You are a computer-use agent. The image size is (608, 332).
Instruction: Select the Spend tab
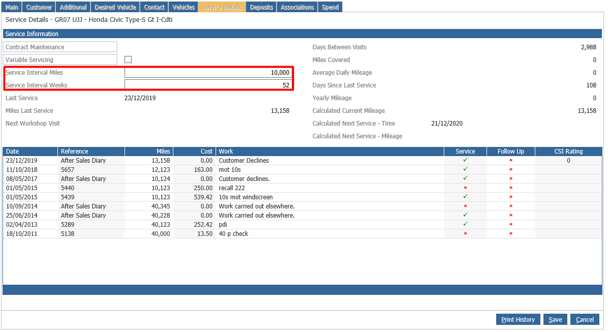click(330, 7)
